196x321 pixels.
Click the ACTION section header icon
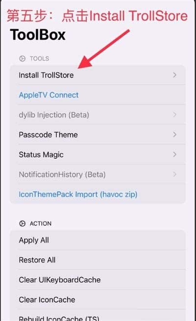click(22, 223)
